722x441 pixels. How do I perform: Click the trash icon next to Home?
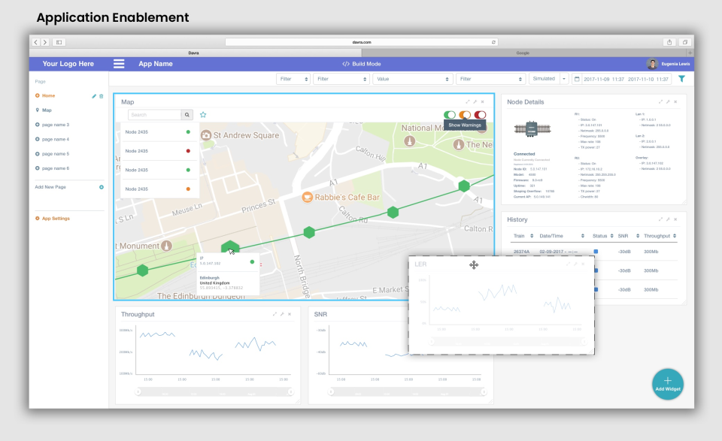101,96
